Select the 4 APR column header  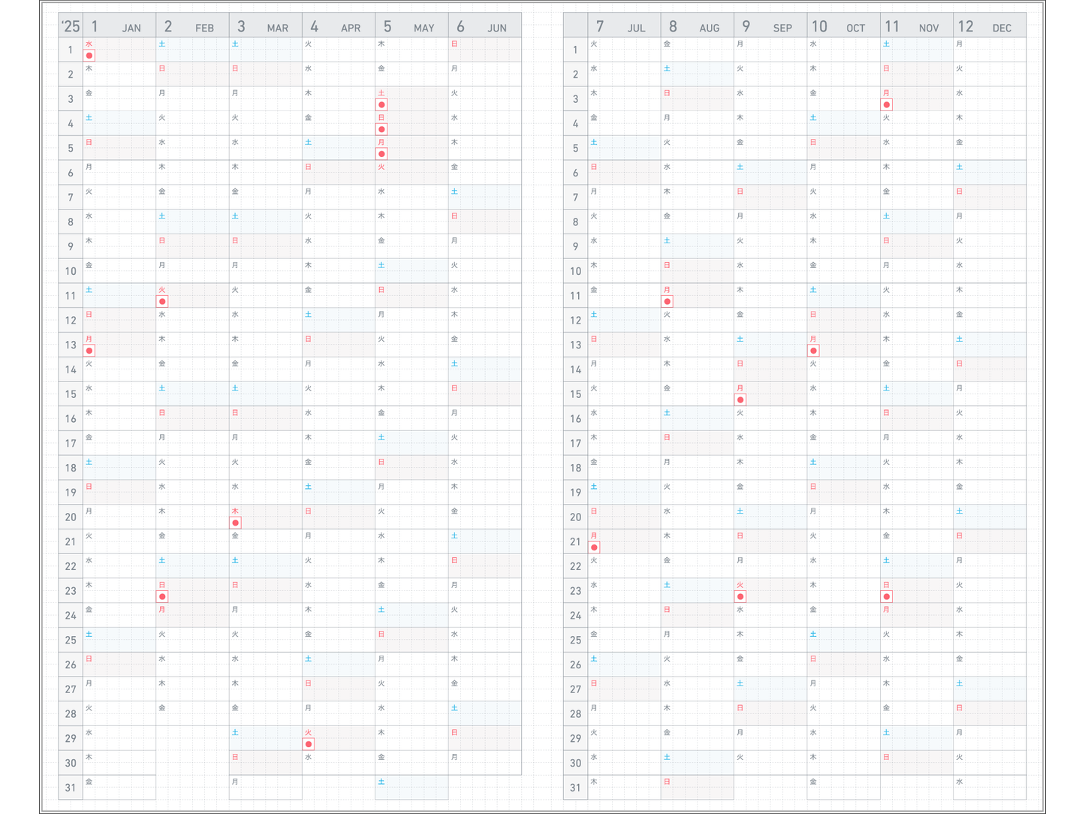[x=339, y=26]
